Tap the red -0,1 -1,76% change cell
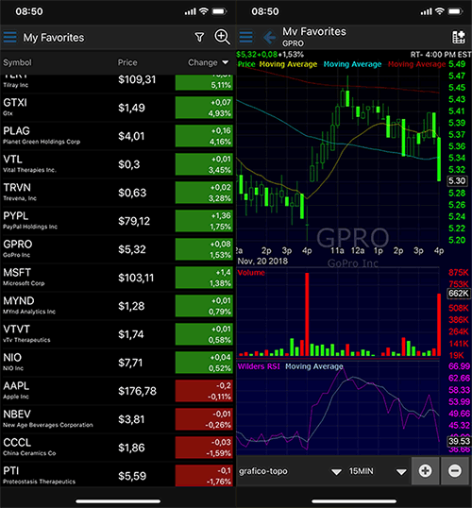472x508 pixels. [204, 476]
